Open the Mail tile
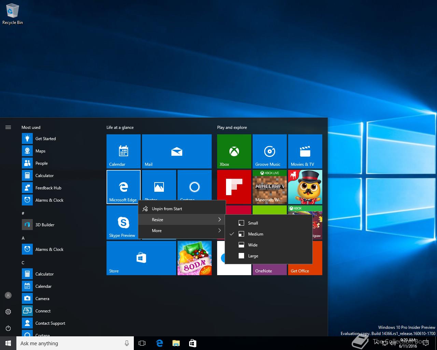 pos(177,151)
